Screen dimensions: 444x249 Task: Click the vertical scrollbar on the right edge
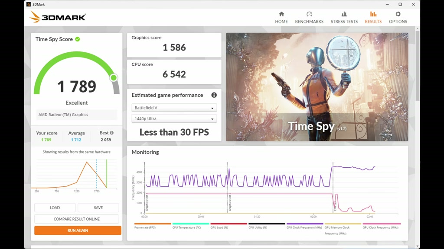click(x=418, y=65)
